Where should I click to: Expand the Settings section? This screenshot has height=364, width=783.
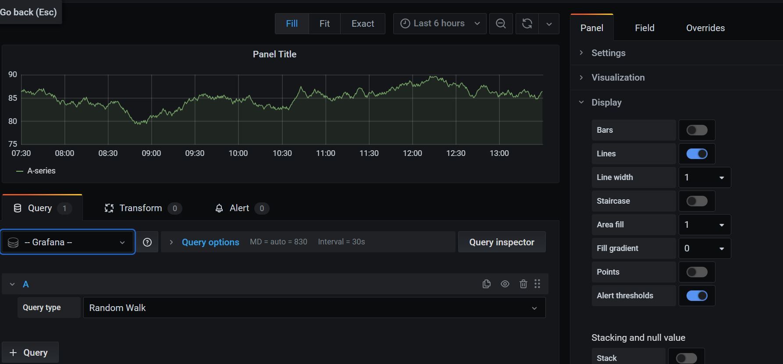[608, 53]
